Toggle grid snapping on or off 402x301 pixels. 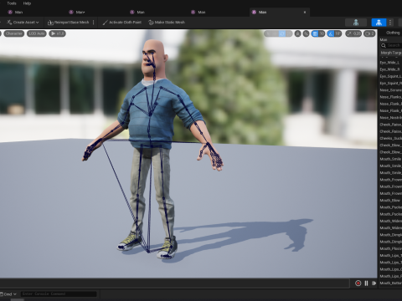coord(315,33)
